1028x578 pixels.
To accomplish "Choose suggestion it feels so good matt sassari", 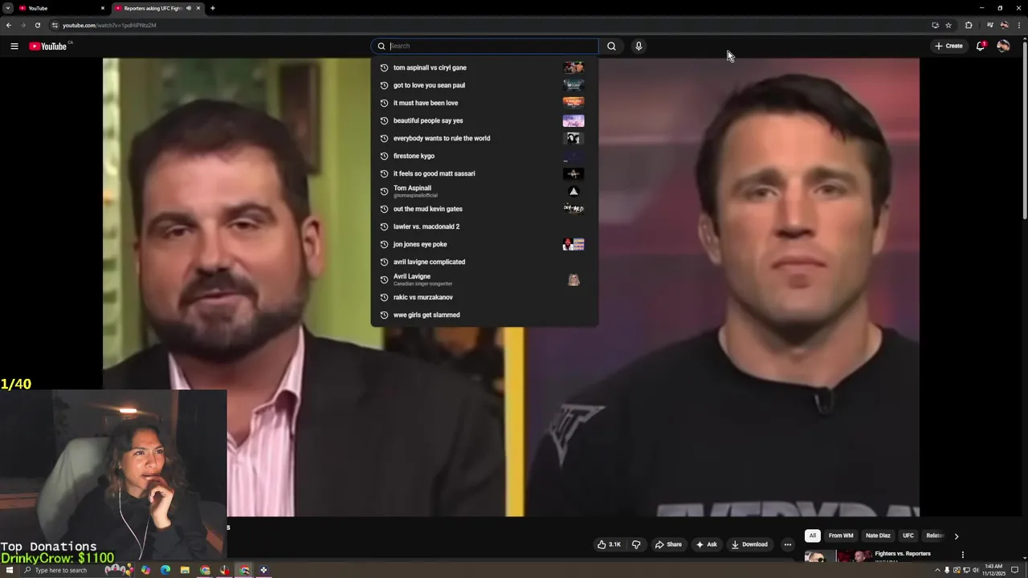I will coord(484,173).
